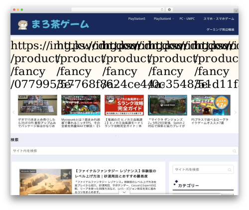Open the ローグライクゲーム オススメ7選 thumbnail
The image size is (249, 210).
click(211, 105)
